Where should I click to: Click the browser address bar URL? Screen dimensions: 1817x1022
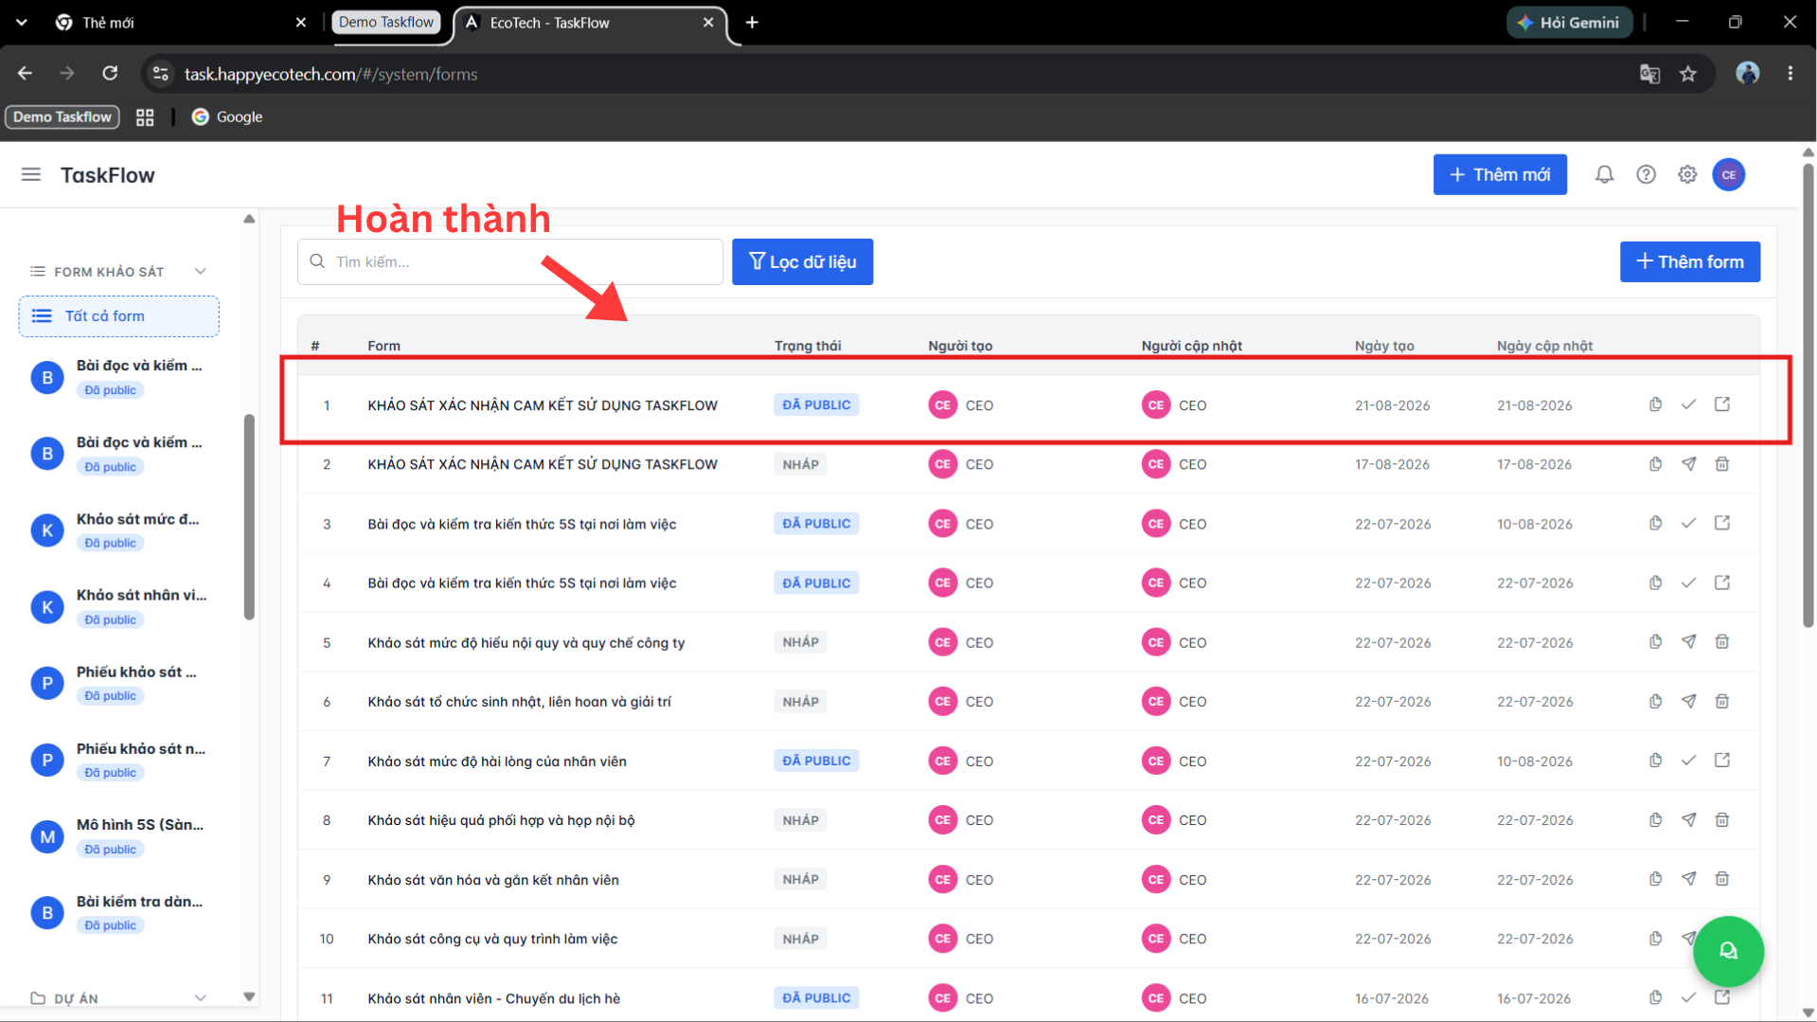330,74
